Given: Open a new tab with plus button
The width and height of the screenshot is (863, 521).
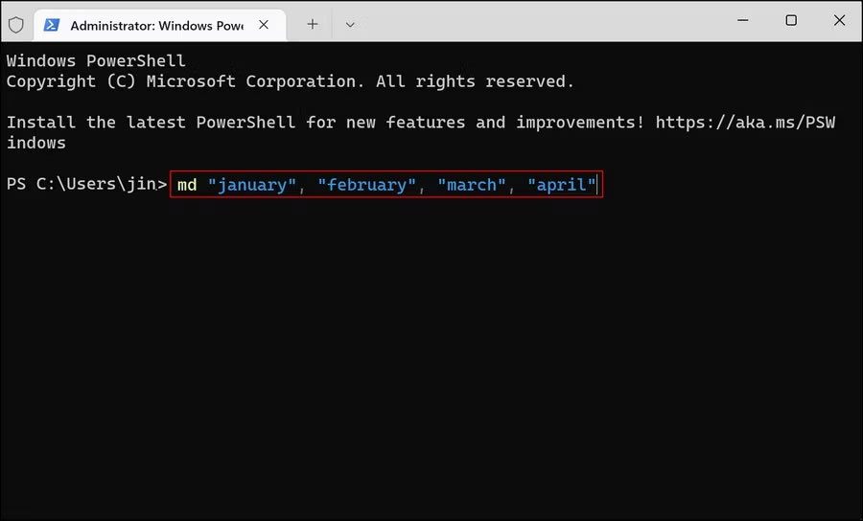Looking at the screenshot, I should point(312,24).
